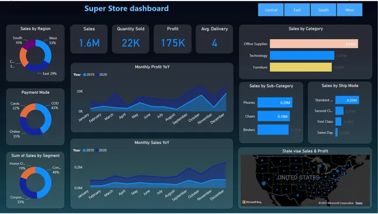Click the September label in Monthly Sales YoY
Screen dimensions: 378x214
coord(180,195)
